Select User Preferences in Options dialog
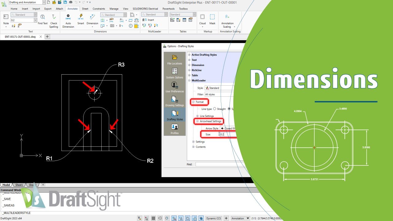Viewport: 393px width, 221px height. [x=175, y=87]
